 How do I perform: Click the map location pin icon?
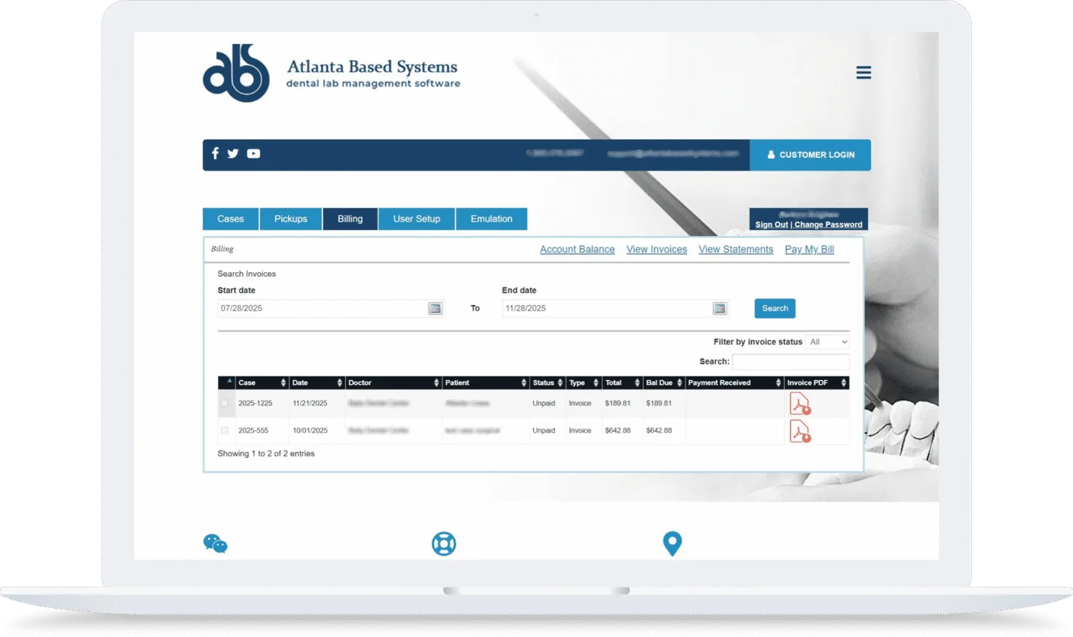pos(672,544)
